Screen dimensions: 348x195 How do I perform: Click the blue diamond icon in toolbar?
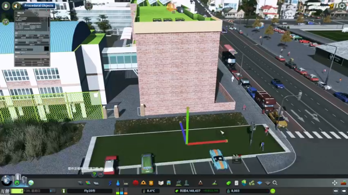click(260, 183)
